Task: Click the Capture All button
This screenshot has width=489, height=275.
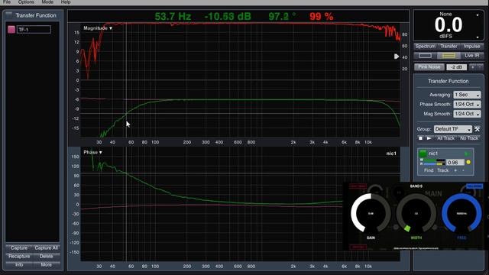Action: [46, 247]
